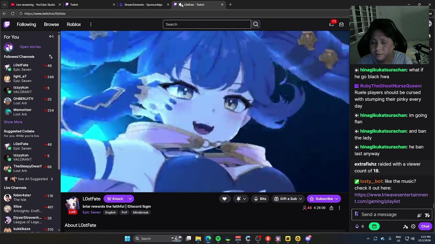Open system volume speaker icon
The image size is (435, 244).
(x=413, y=239)
